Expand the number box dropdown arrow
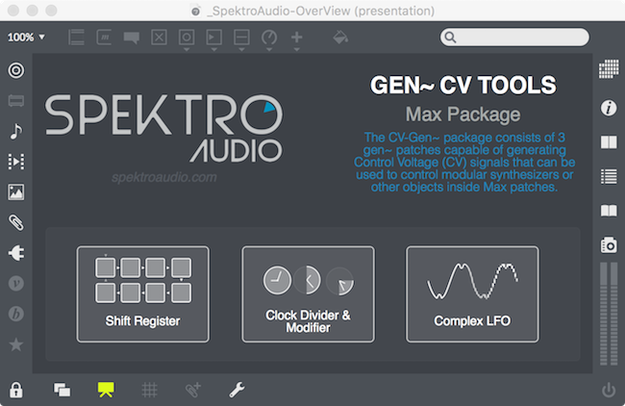 pos(214,50)
